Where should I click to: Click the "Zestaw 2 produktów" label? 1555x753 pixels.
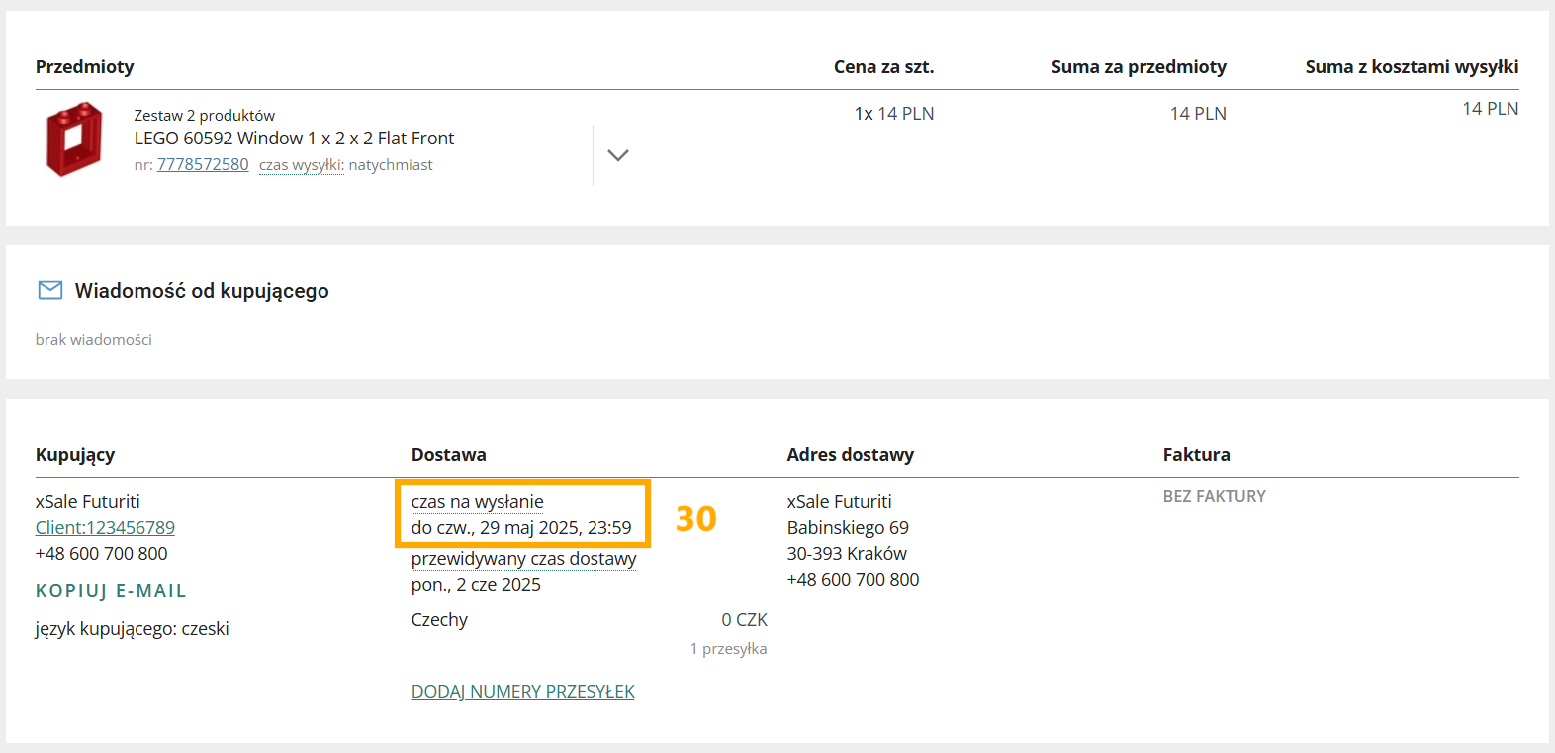coord(205,116)
